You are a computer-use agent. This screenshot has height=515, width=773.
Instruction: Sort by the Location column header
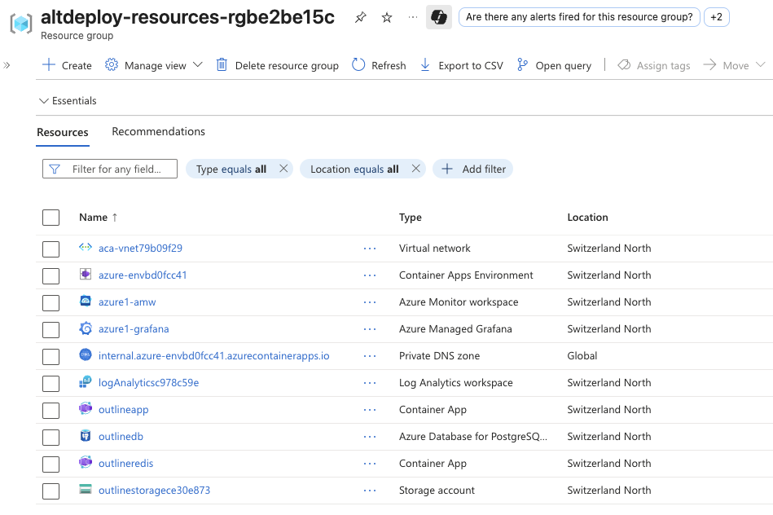[x=587, y=218]
